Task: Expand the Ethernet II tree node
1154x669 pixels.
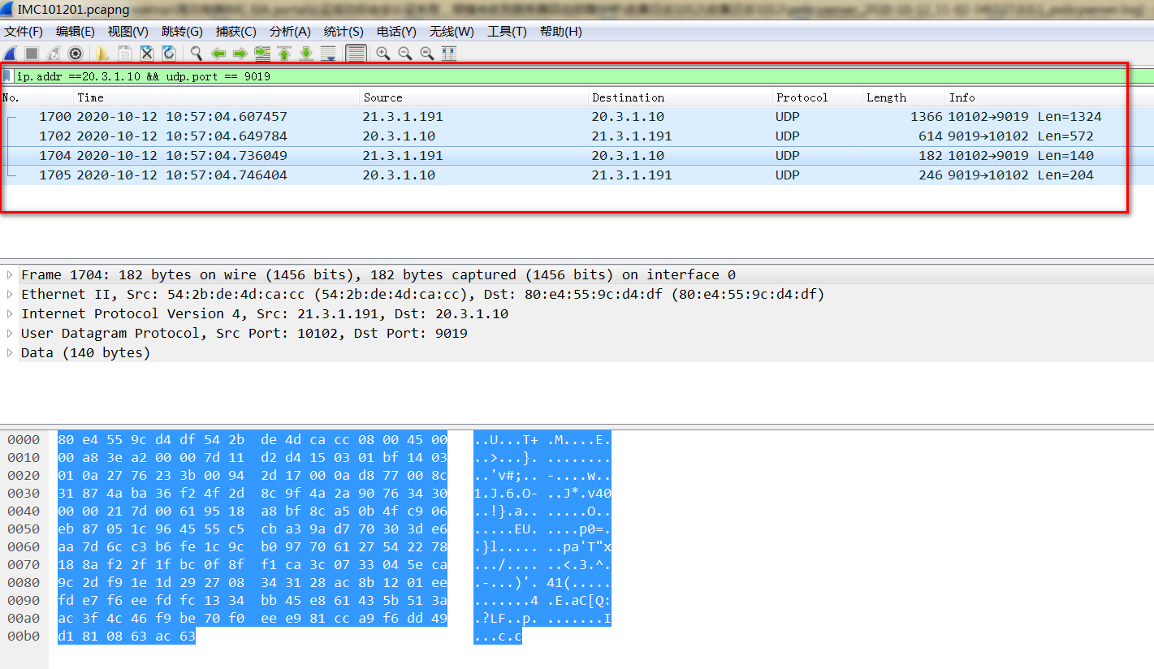Action: [x=10, y=295]
